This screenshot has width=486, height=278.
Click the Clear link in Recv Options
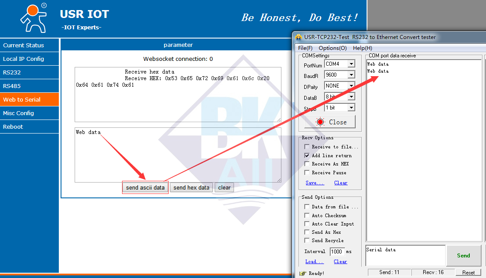[341, 183]
